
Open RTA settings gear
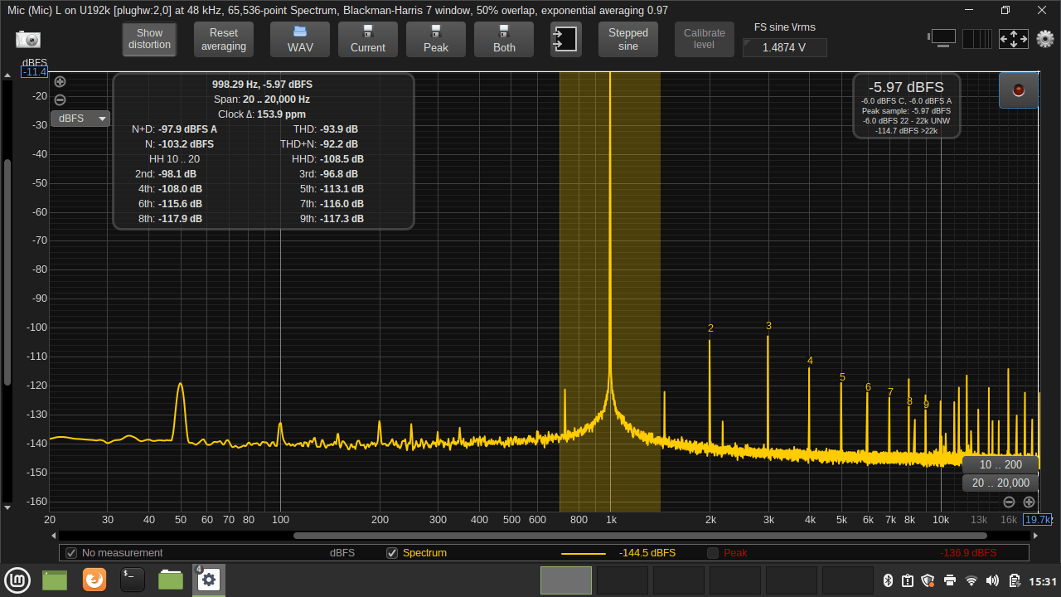(x=1045, y=39)
